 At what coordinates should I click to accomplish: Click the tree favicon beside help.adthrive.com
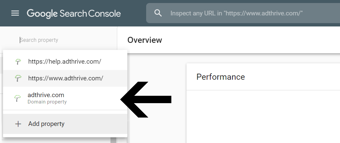tap(18, 62)
